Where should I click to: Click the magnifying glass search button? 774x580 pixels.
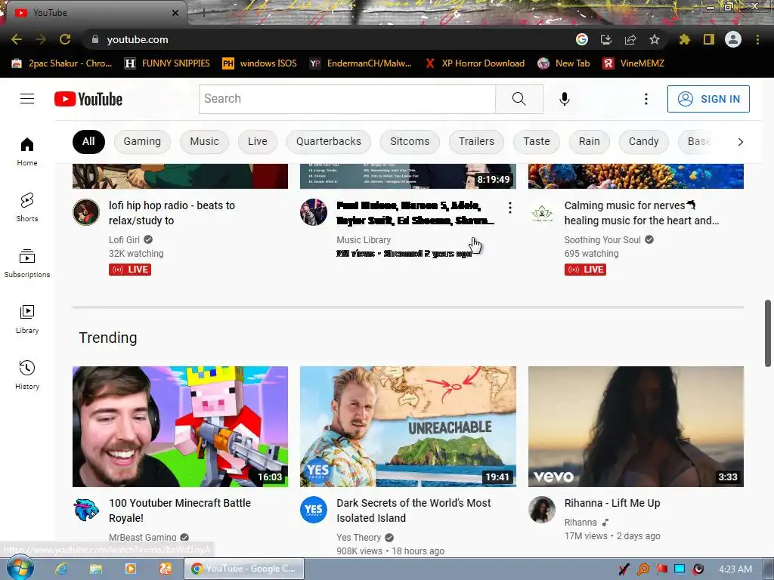click(x=519, y=99)
